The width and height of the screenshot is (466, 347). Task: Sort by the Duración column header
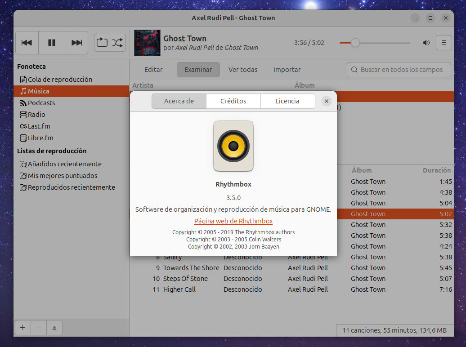coord(437,170)
